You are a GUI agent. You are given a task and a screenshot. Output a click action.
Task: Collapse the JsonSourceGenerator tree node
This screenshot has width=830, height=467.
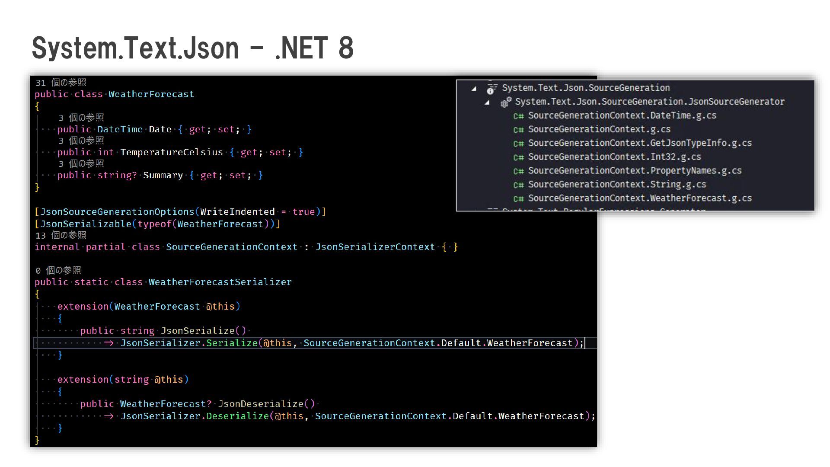pyautogui.click(x=487, y=102)
